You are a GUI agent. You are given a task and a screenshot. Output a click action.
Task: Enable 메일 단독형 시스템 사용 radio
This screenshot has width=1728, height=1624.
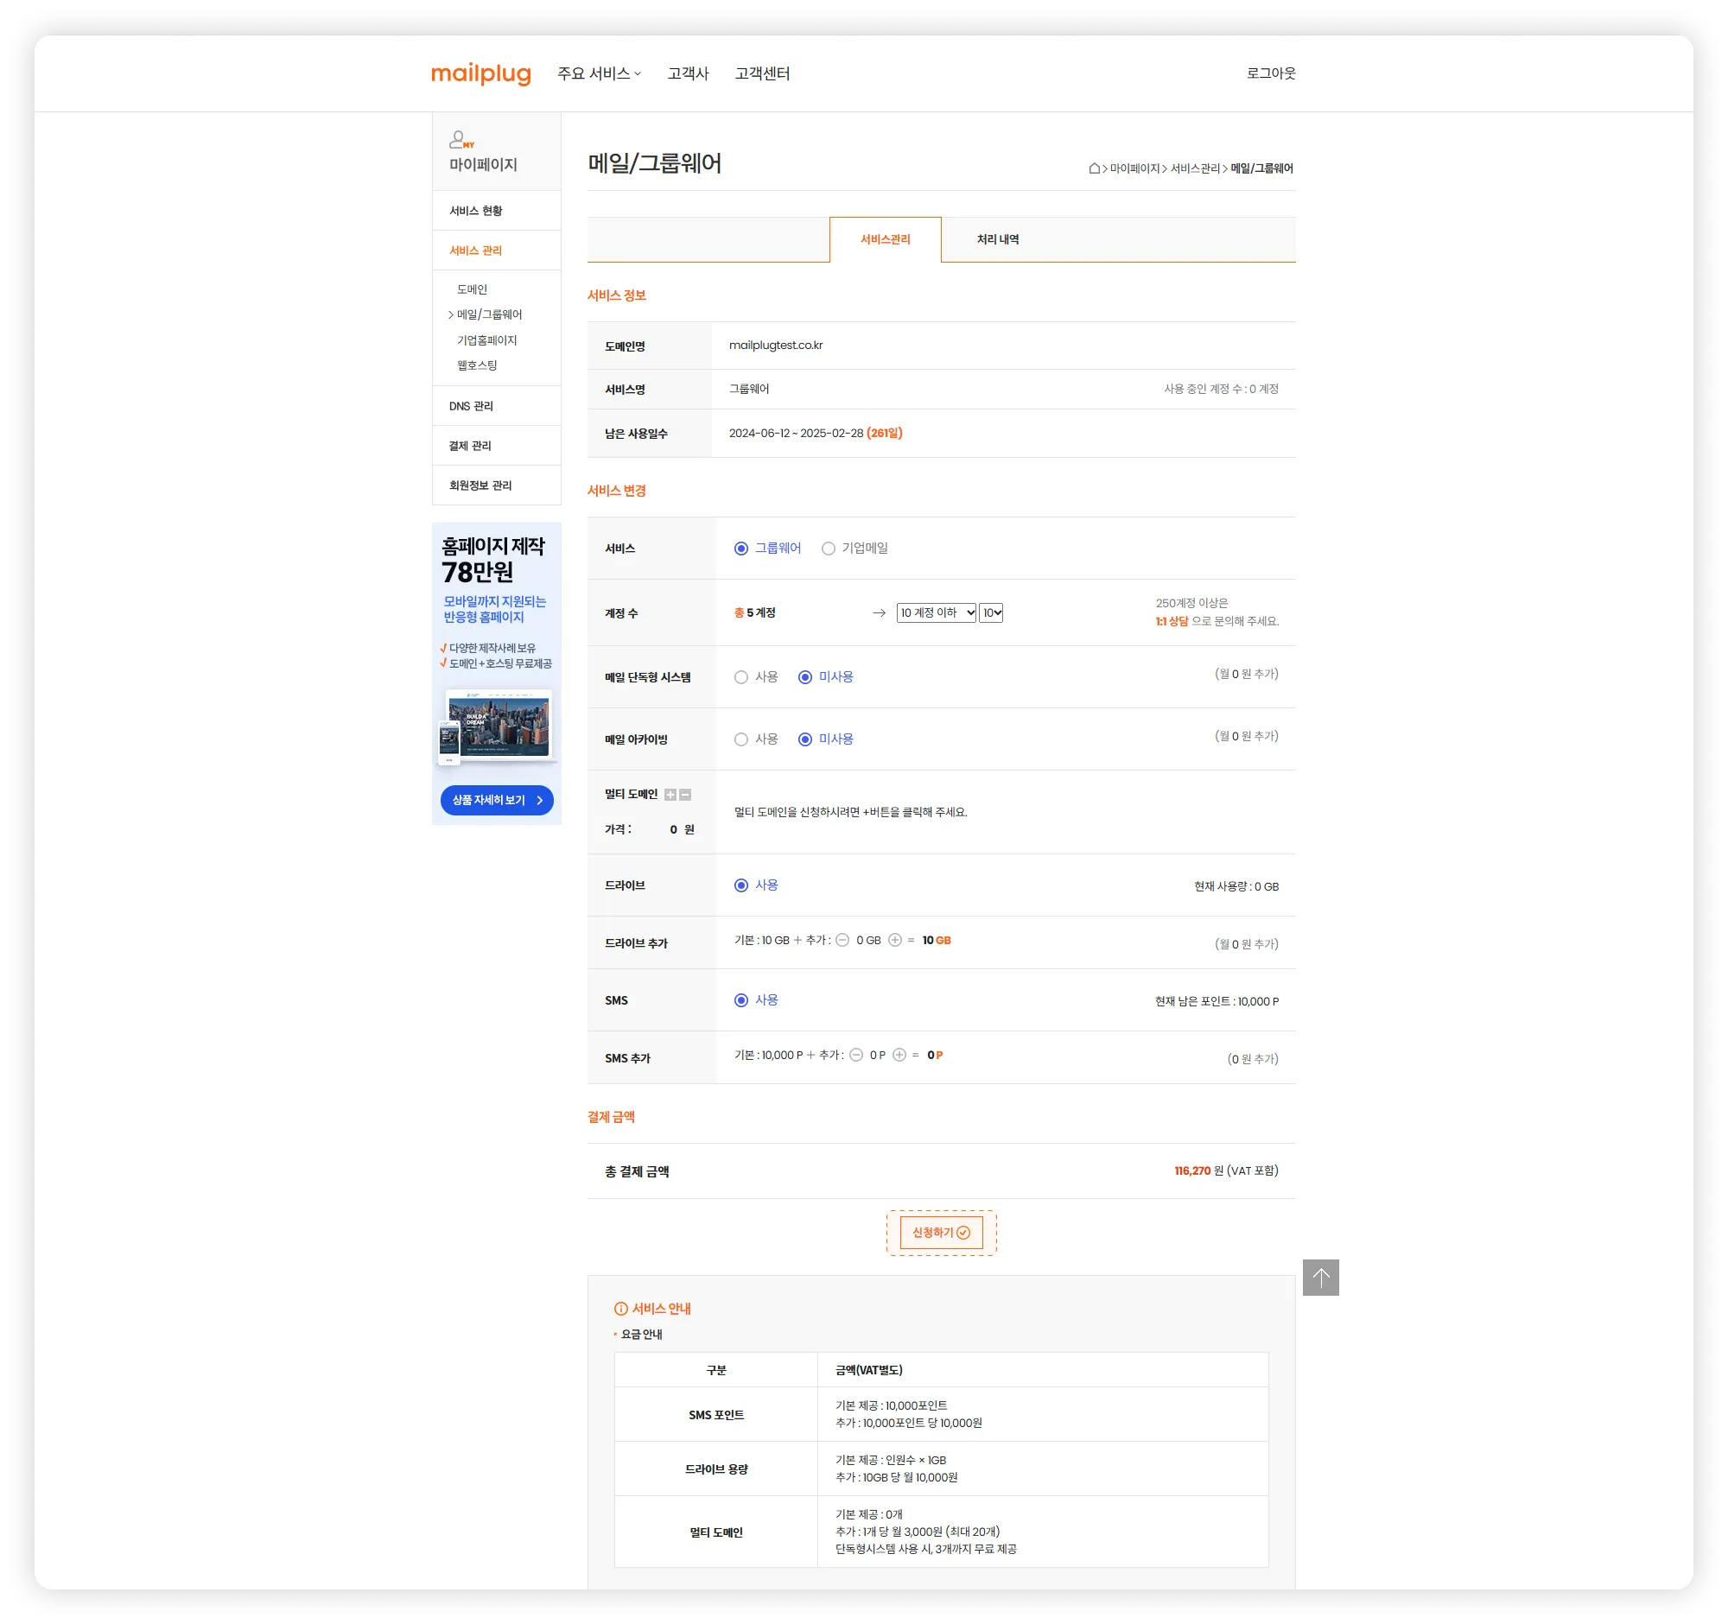[741, 677]
